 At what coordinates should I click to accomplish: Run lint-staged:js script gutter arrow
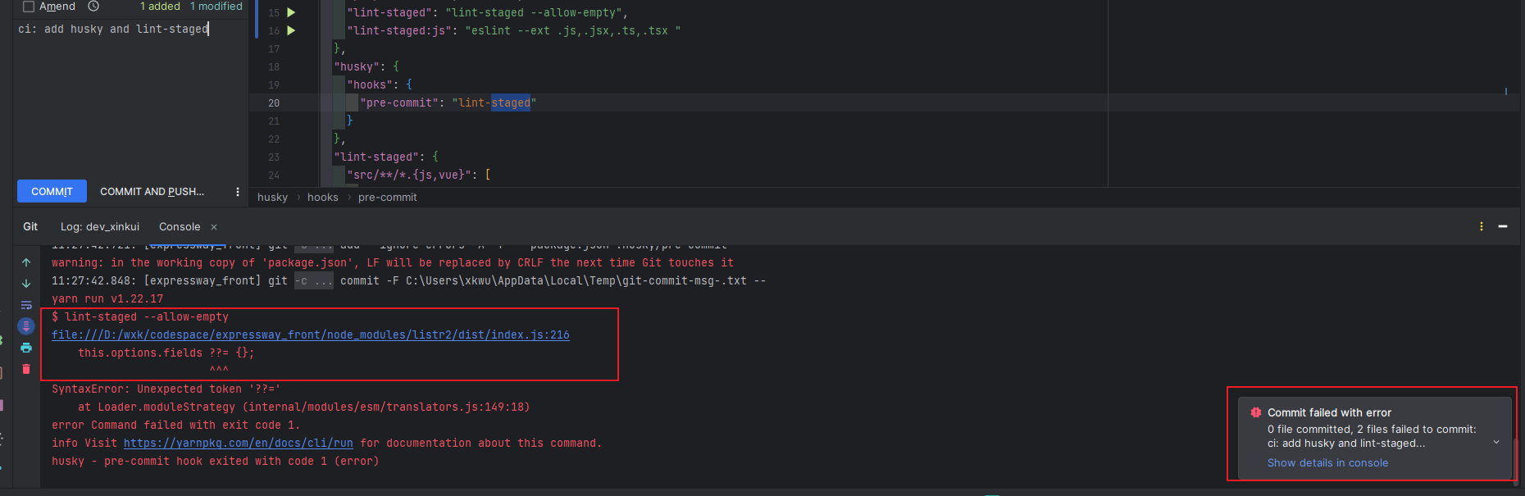tap(291, 30)
